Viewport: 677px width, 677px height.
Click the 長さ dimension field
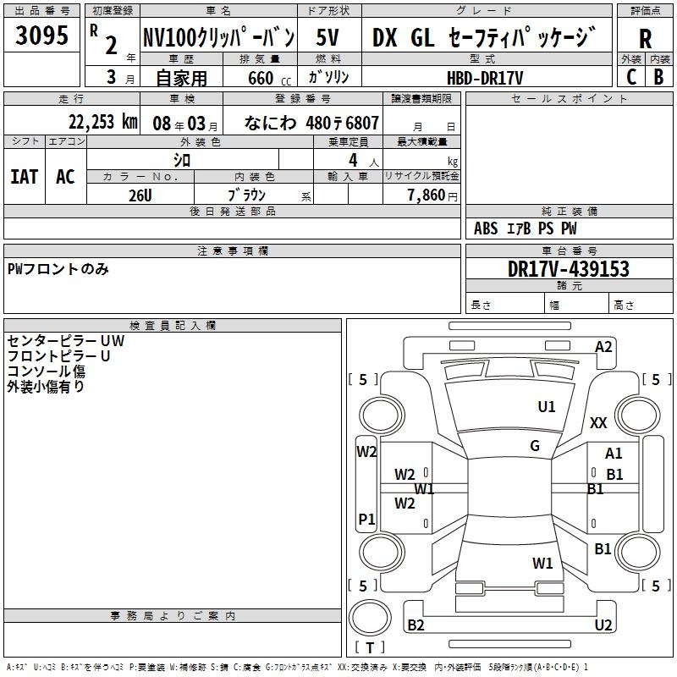504,305
